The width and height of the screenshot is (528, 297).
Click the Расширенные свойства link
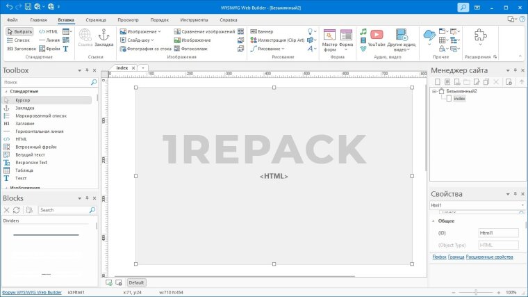tap(490, 257)
